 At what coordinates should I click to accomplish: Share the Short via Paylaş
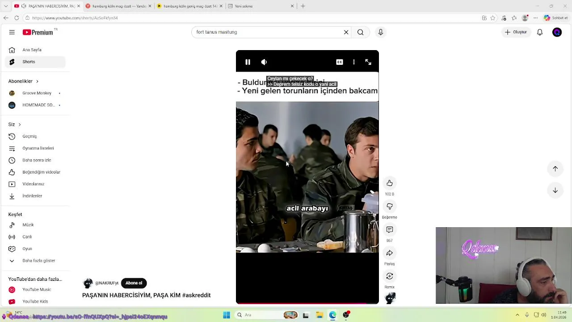point(390,253)
